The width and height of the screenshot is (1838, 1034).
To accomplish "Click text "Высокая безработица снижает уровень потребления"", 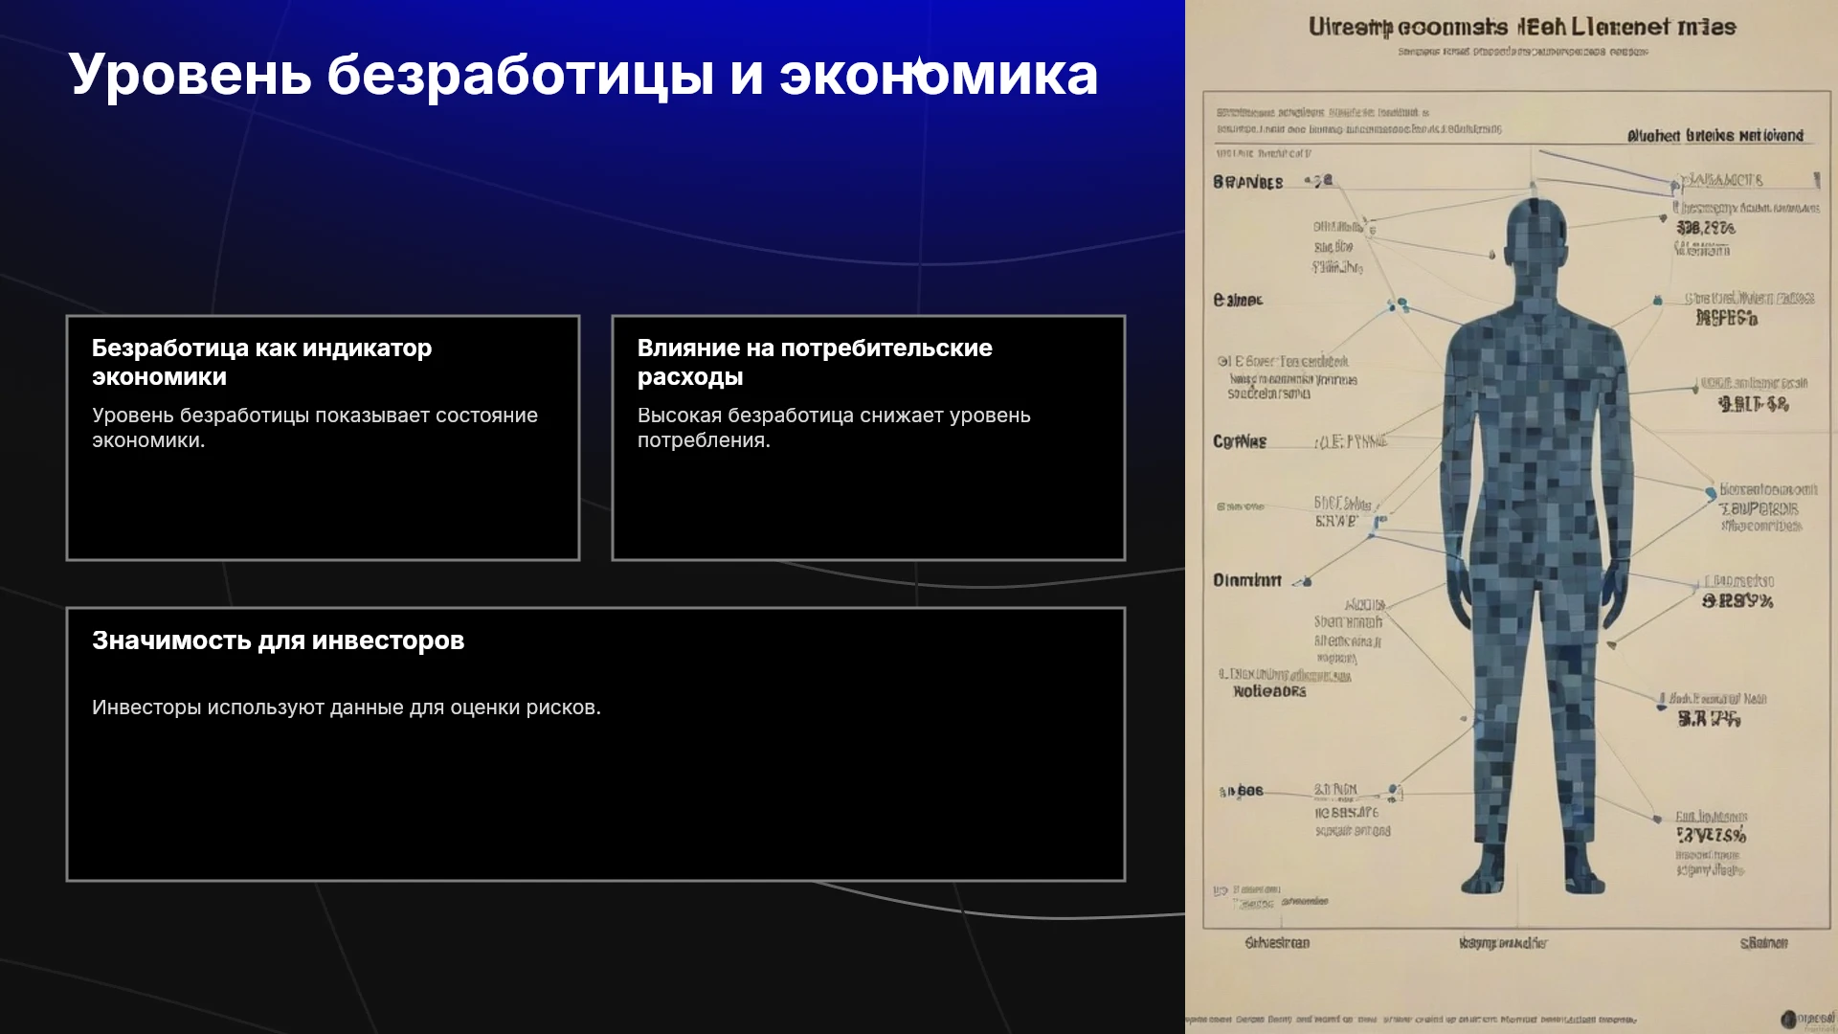I will (834, 428).
